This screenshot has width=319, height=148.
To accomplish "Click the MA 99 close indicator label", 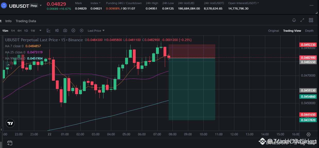I will [x=15, y=58].
